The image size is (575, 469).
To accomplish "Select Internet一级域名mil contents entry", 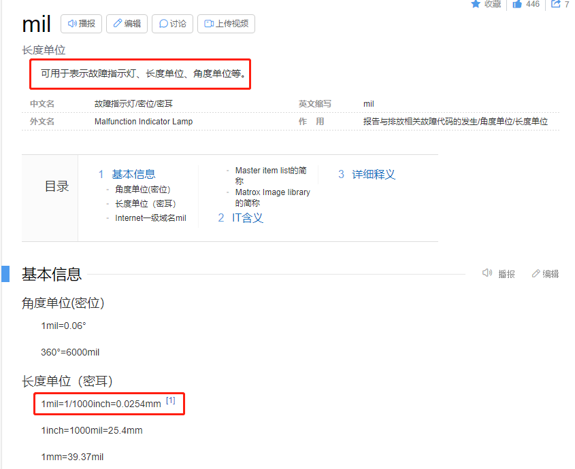I will pos(150,218).
